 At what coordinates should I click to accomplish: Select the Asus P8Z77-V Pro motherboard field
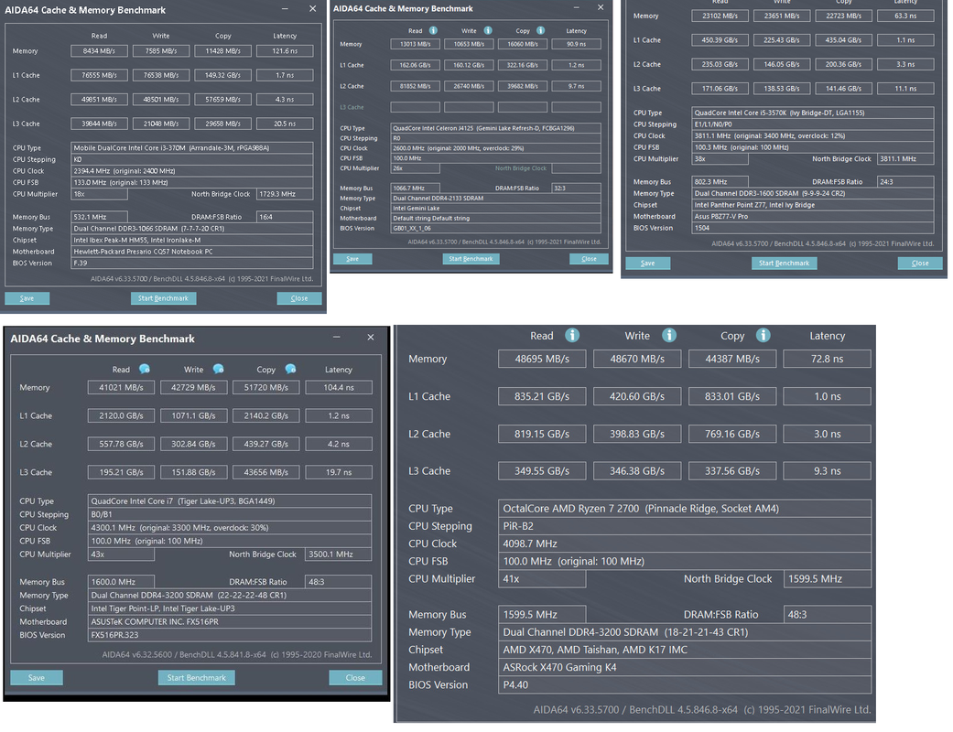pos(813,216)
